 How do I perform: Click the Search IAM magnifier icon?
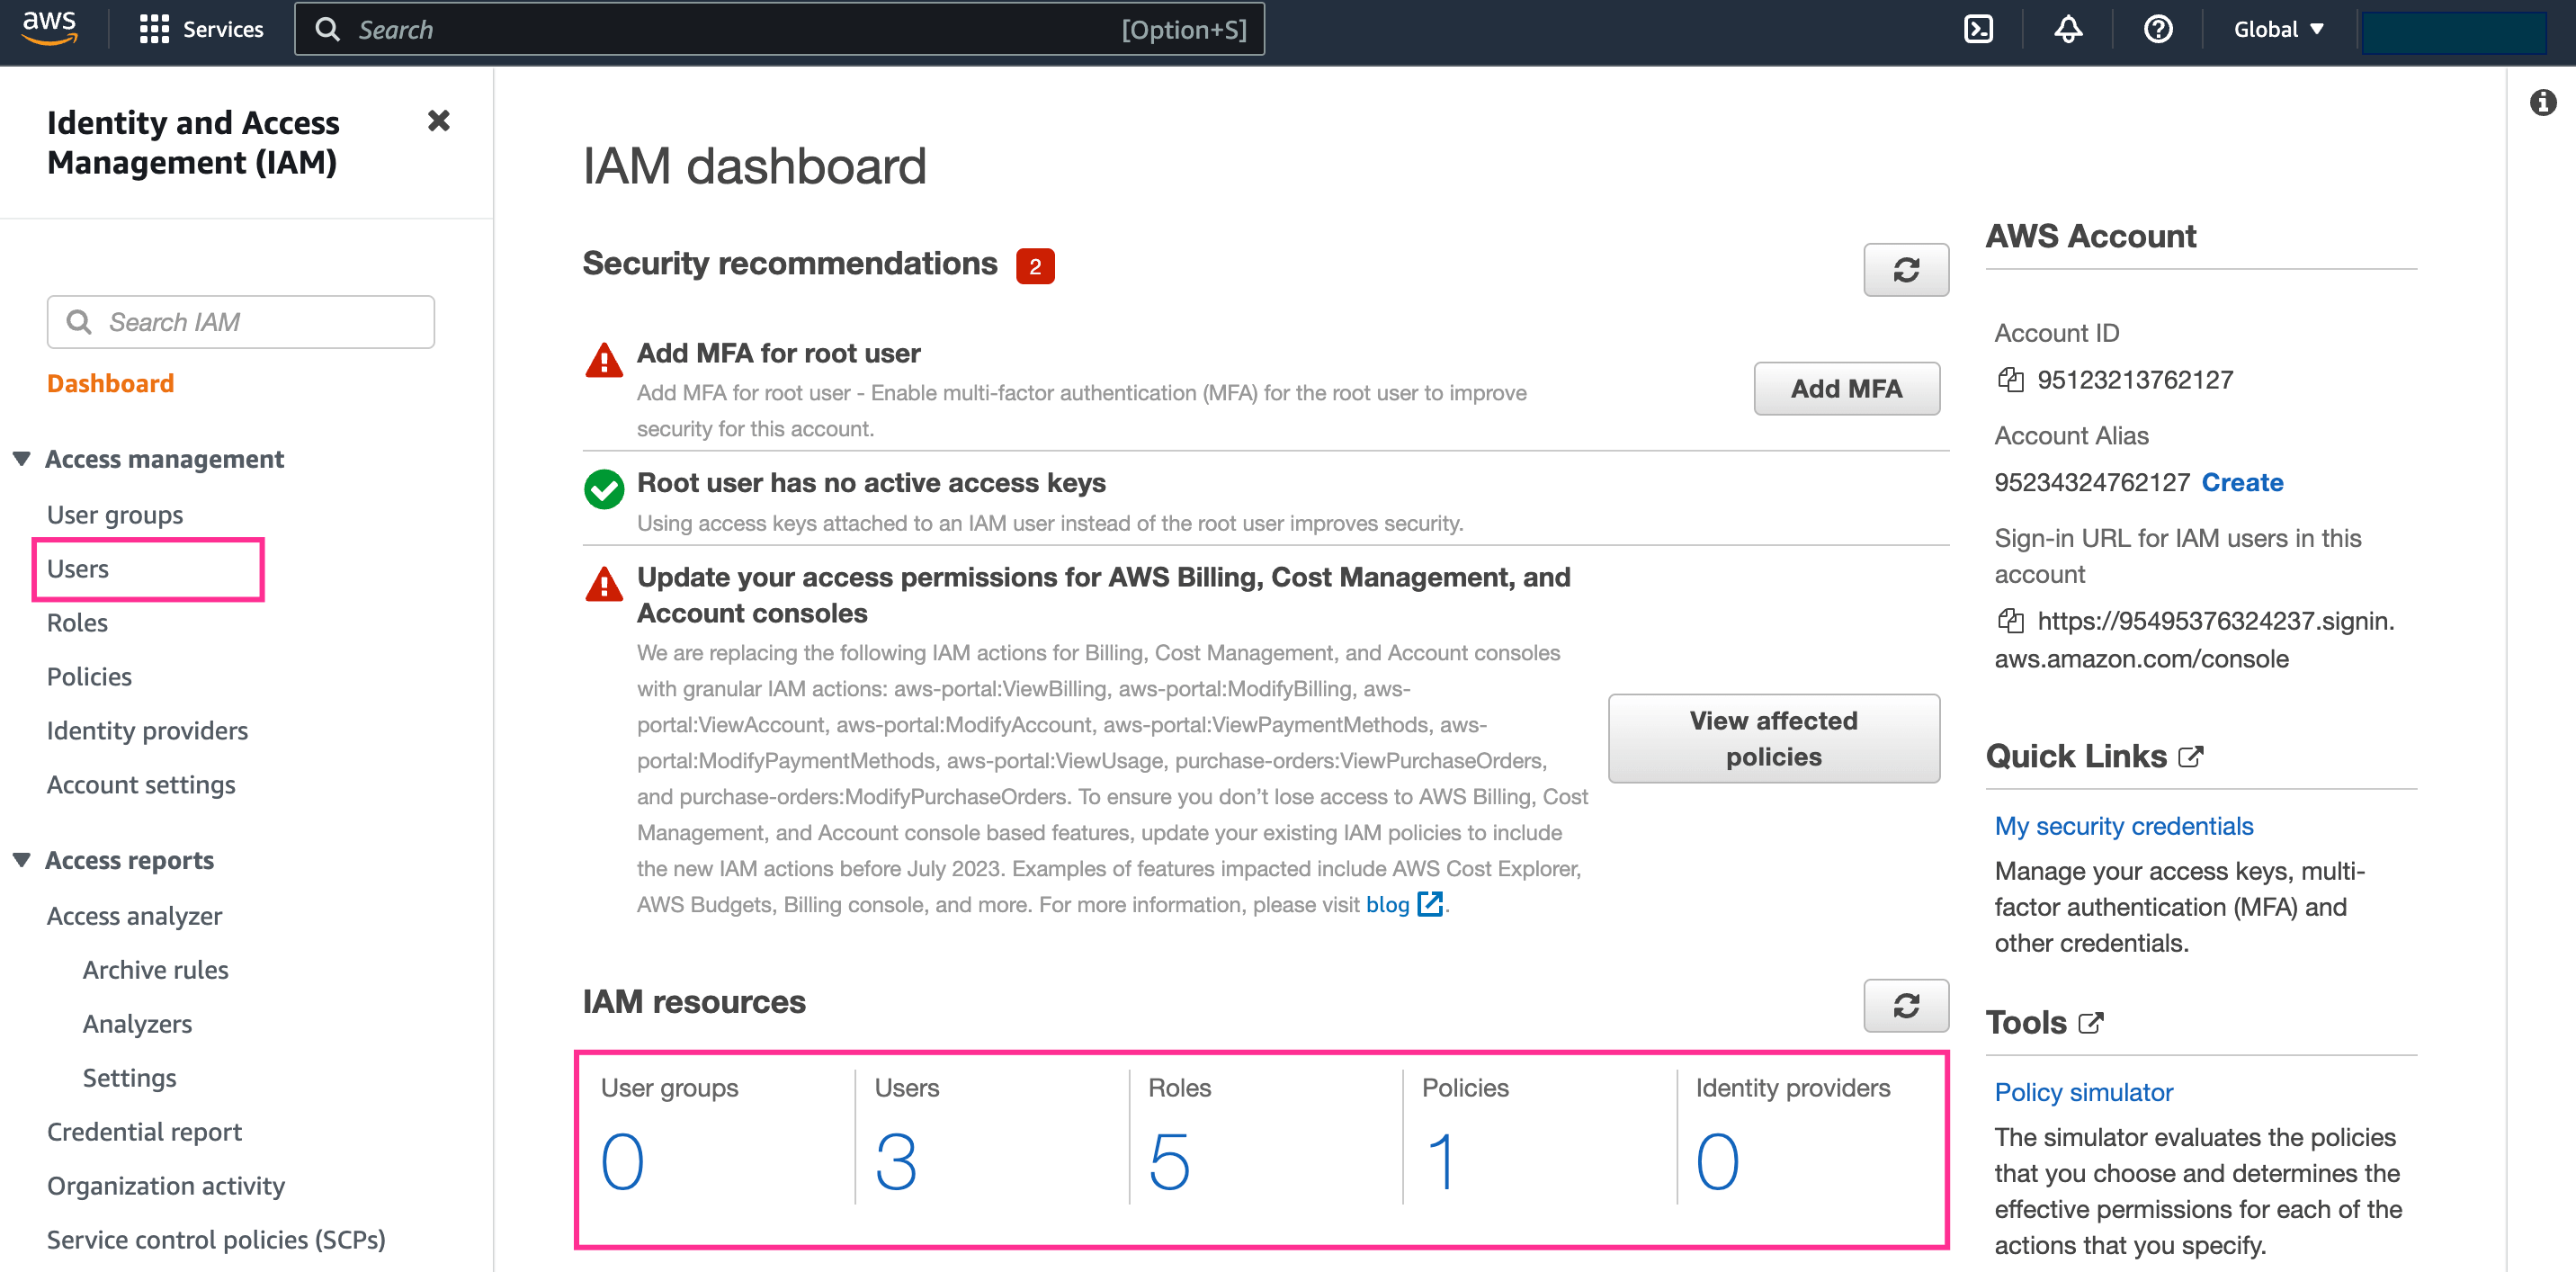(x=79, y=322)
